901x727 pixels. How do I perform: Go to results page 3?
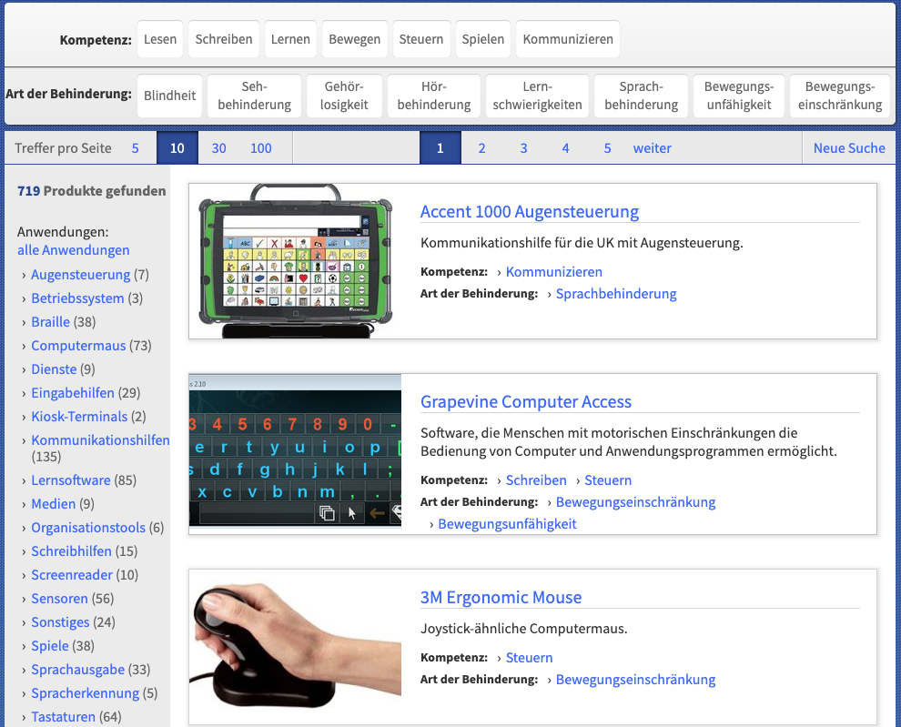[523, 148]
